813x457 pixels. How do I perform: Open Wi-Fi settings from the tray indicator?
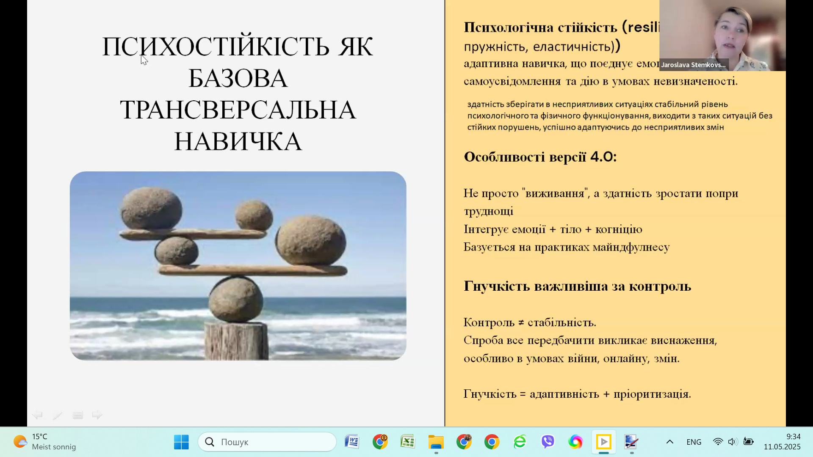point(718,442)
